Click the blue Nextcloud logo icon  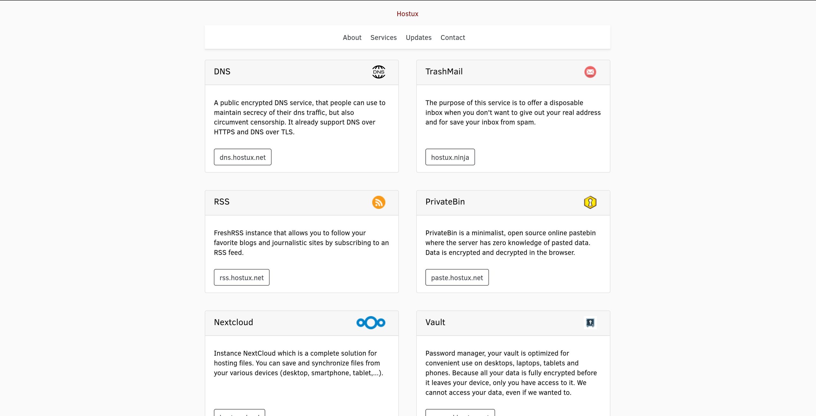click(371, 323)
